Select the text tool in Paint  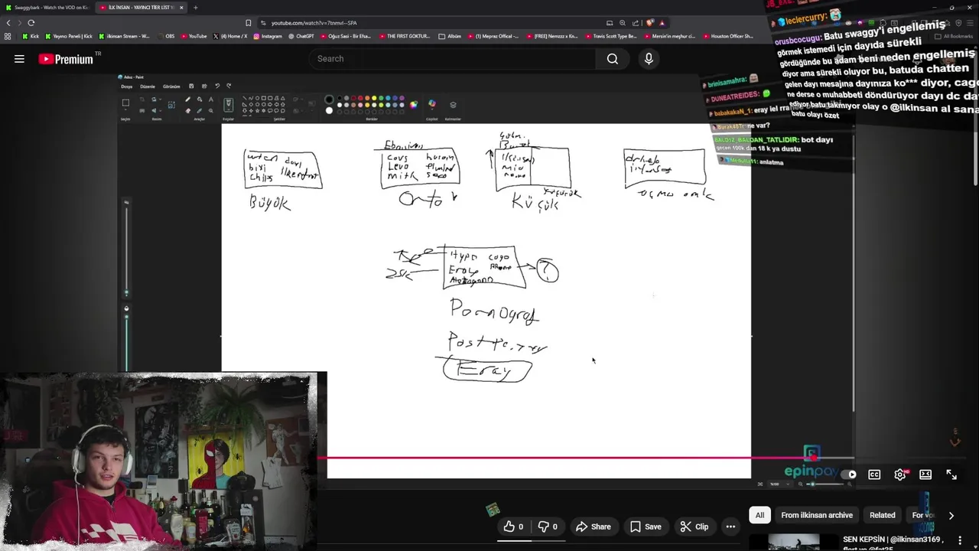pos(211,99)
